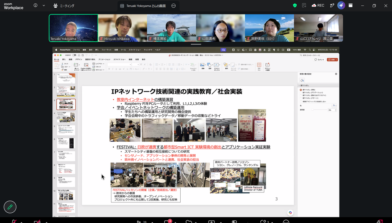This screenshot has width=392, height=223.
Task: Open the font name combo box
Action: [x=119, y=65]
